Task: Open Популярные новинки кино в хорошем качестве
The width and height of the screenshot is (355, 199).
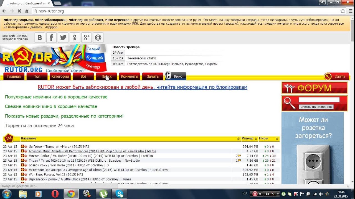Action: [56, 97]
